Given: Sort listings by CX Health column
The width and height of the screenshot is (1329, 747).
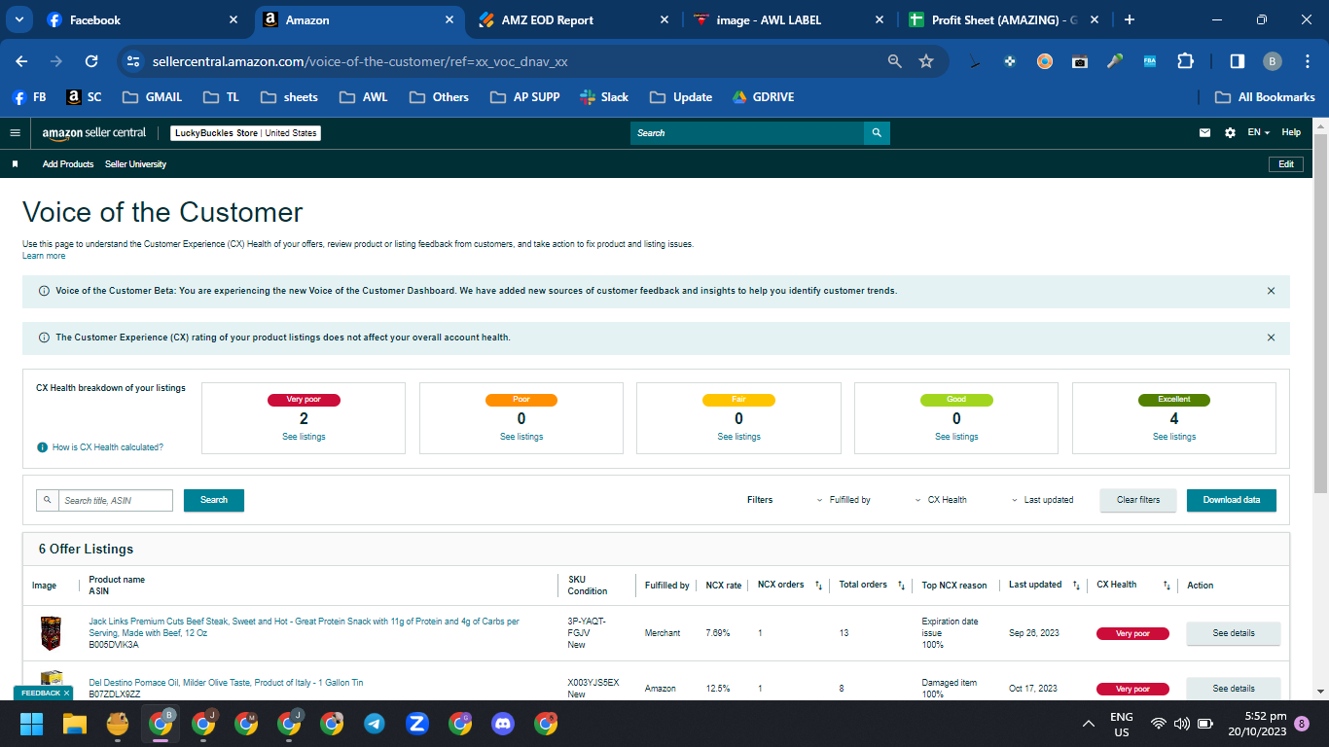Looking at the screenshot, I should [x=1167, y=586].
